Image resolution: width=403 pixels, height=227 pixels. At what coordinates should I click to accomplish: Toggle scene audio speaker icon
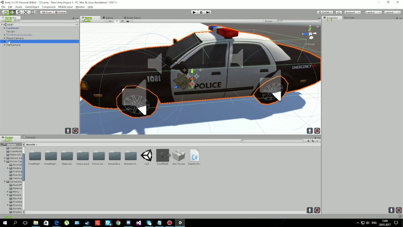(x=122, y=21)
